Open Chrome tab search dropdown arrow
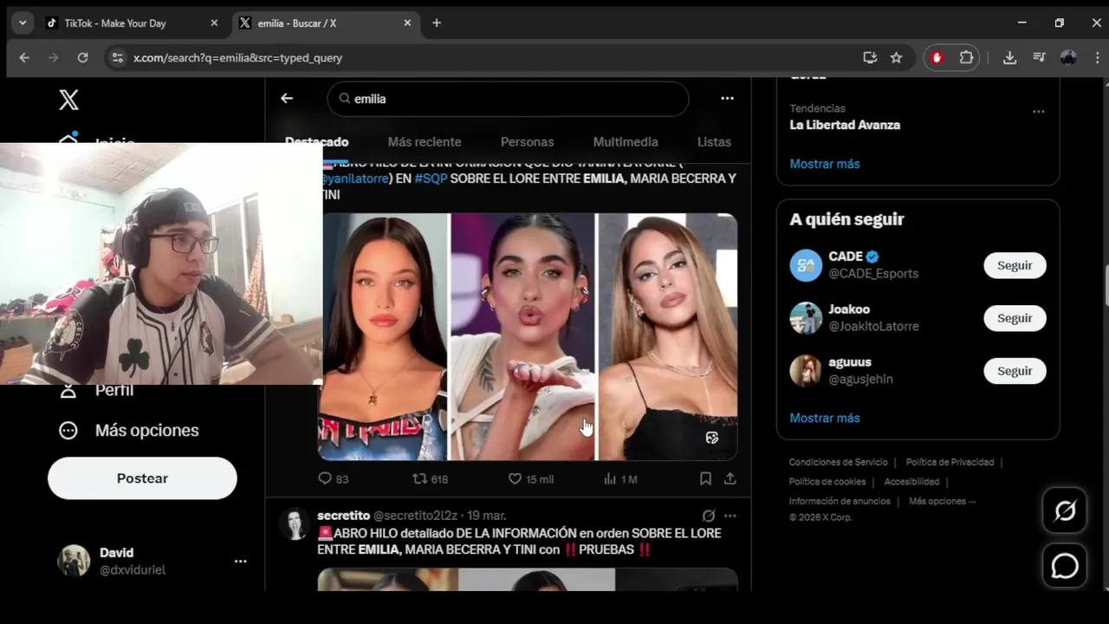 click(23, 23)
